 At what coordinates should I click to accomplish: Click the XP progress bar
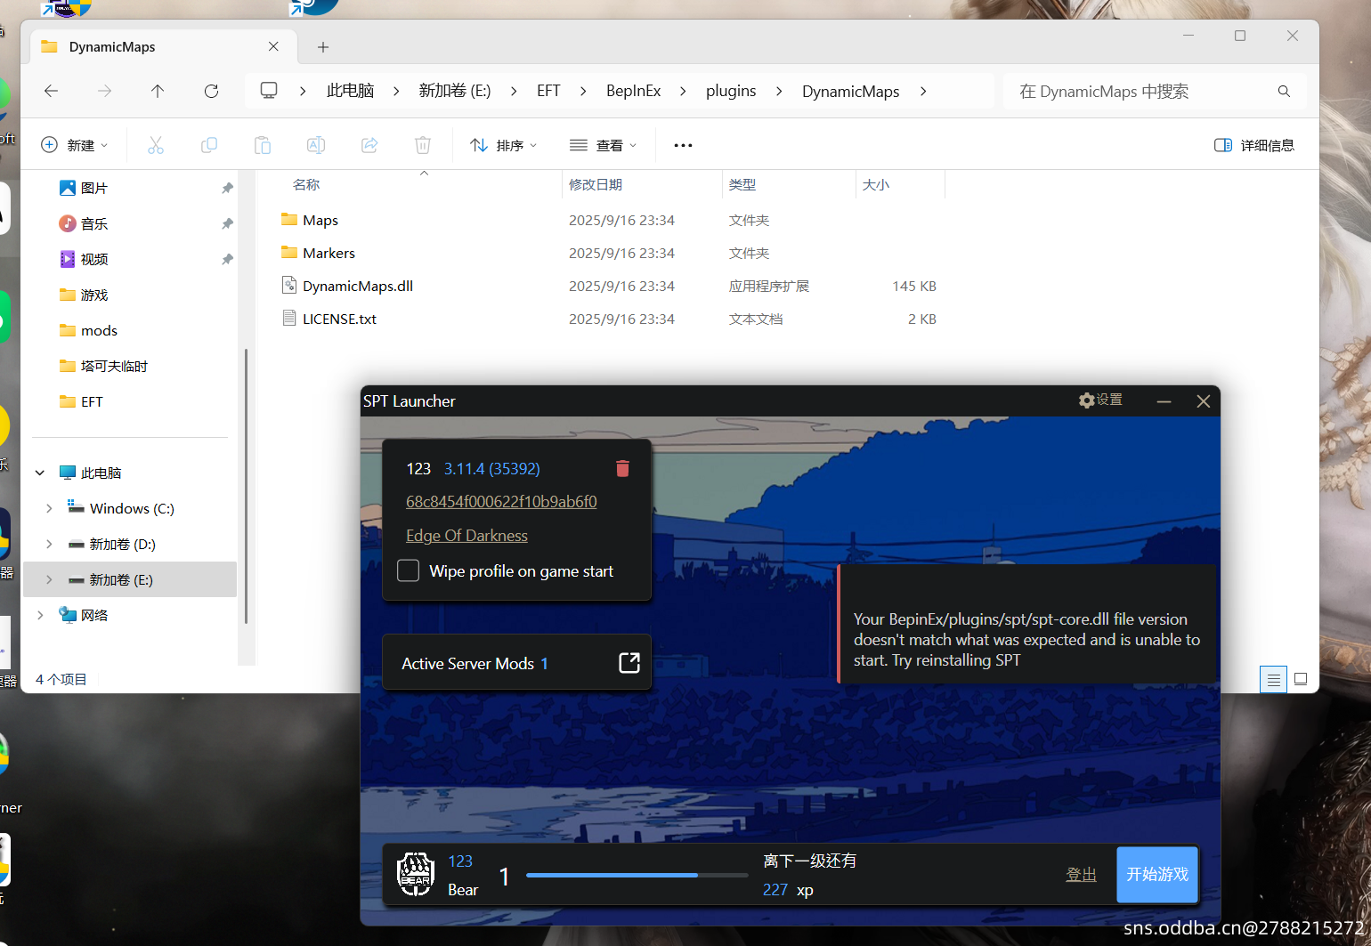pos(637,875)
